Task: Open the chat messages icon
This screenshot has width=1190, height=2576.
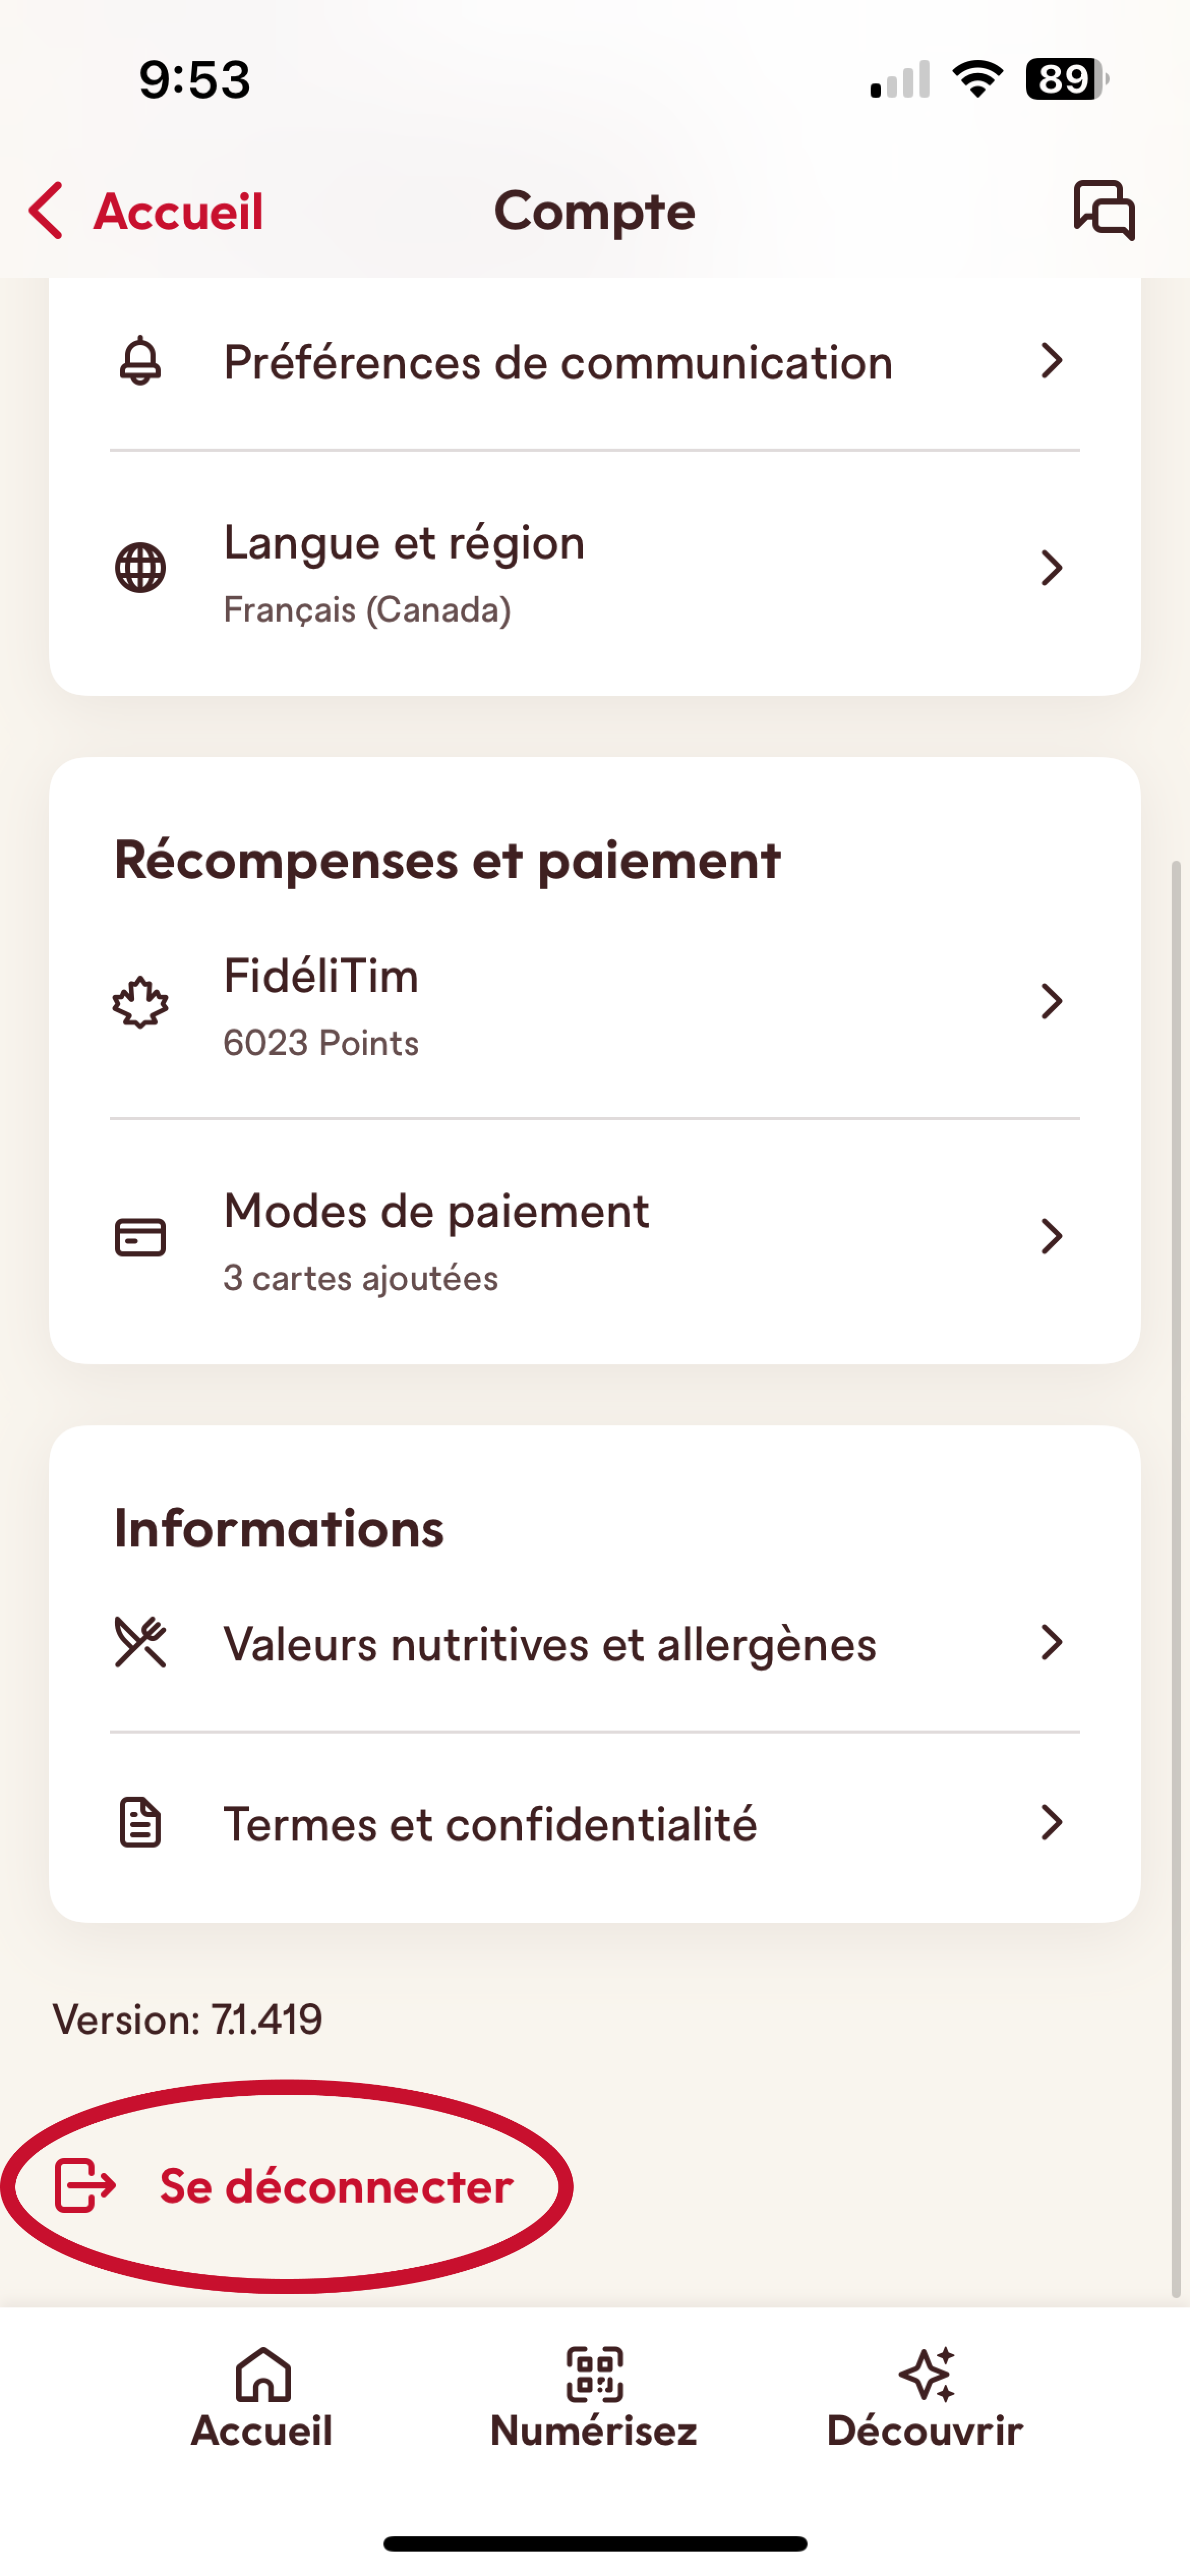Action: point(1104,210)
